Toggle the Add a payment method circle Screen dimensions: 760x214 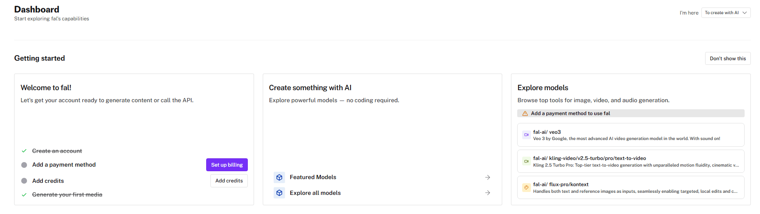click(x=24, y=165)
